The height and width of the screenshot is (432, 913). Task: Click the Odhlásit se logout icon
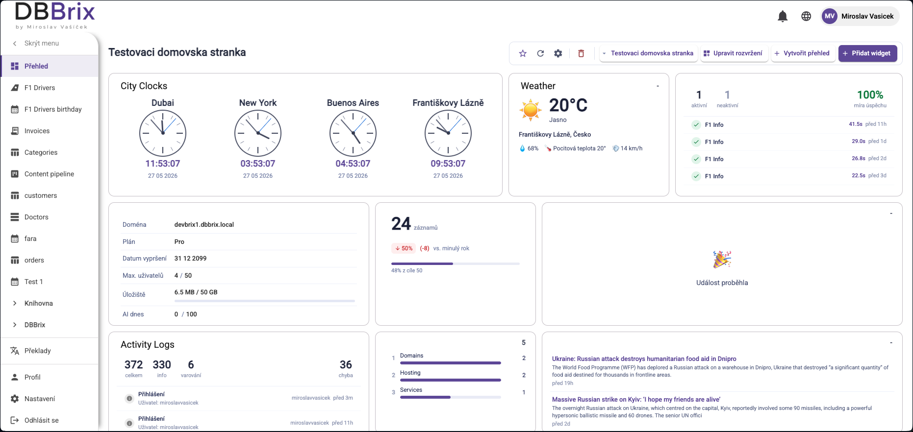tap(15, 420)
